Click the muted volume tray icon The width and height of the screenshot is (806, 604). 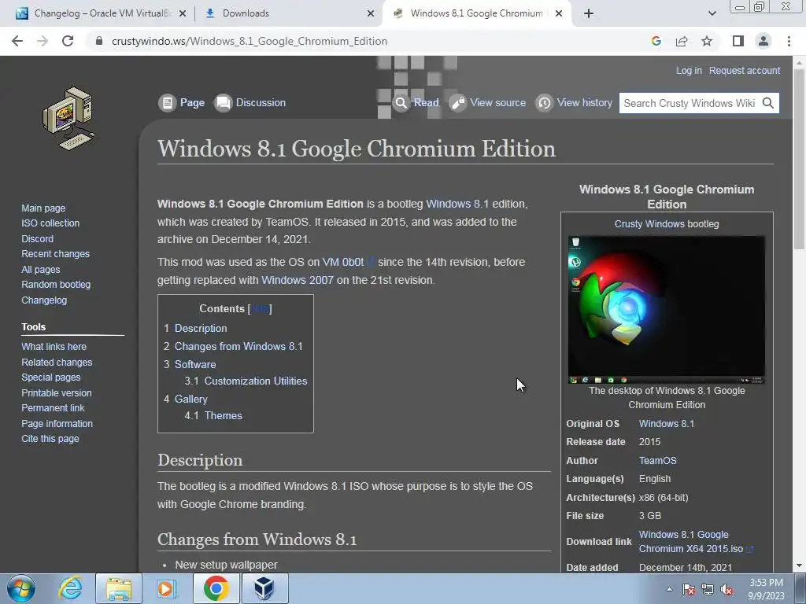[727, 590]
